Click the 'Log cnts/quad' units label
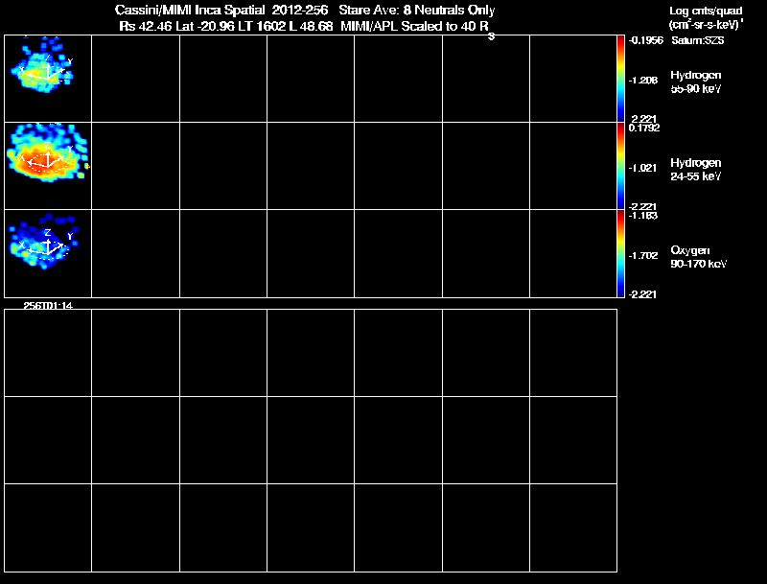 [x=706, y=11]
